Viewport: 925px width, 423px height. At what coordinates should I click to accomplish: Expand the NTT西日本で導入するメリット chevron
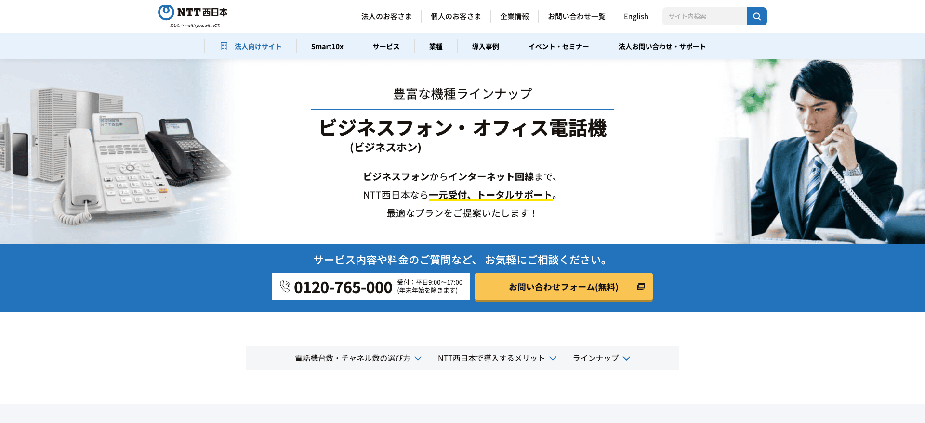click(553, 358)
